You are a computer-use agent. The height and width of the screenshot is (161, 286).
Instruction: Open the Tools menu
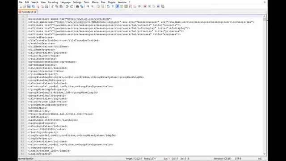tap(86, 2)
